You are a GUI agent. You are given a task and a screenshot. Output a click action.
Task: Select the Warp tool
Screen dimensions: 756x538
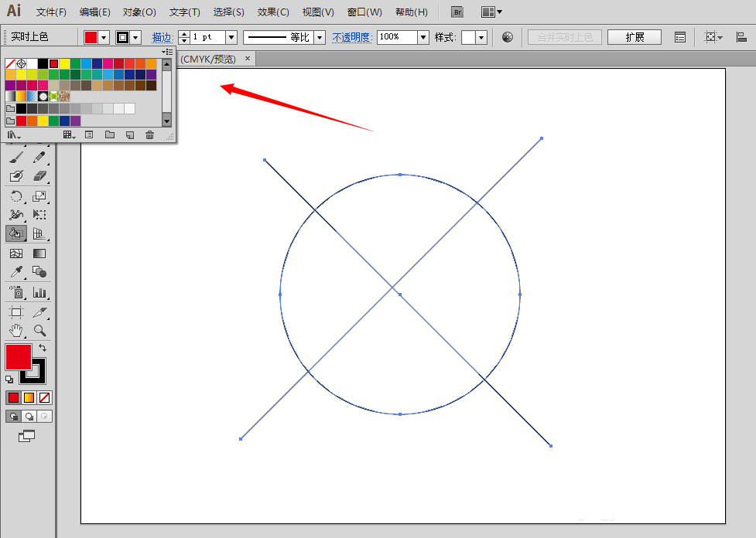pos(16,215)
